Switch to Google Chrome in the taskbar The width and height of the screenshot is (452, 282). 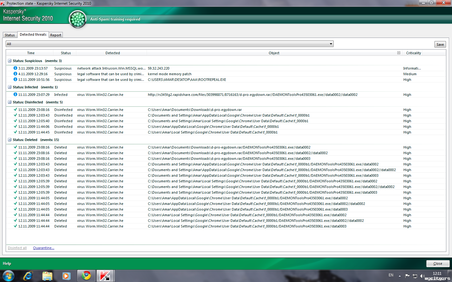[86, 276]
